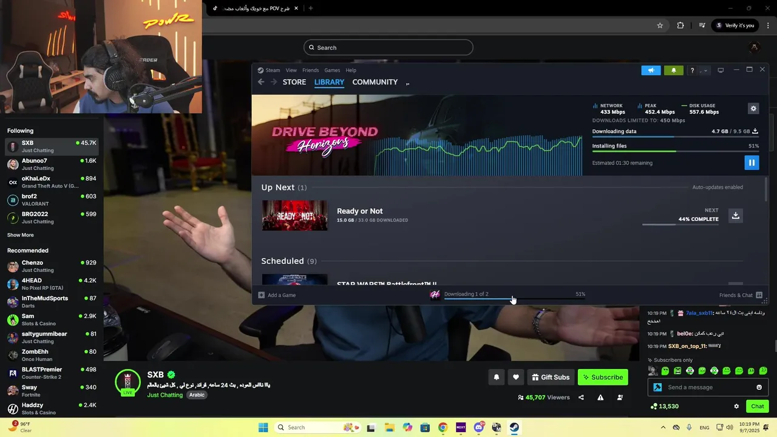Open Chrome extensions puzzle icon
The width and height of the screenshot is (777, 437).
point(680,25)
